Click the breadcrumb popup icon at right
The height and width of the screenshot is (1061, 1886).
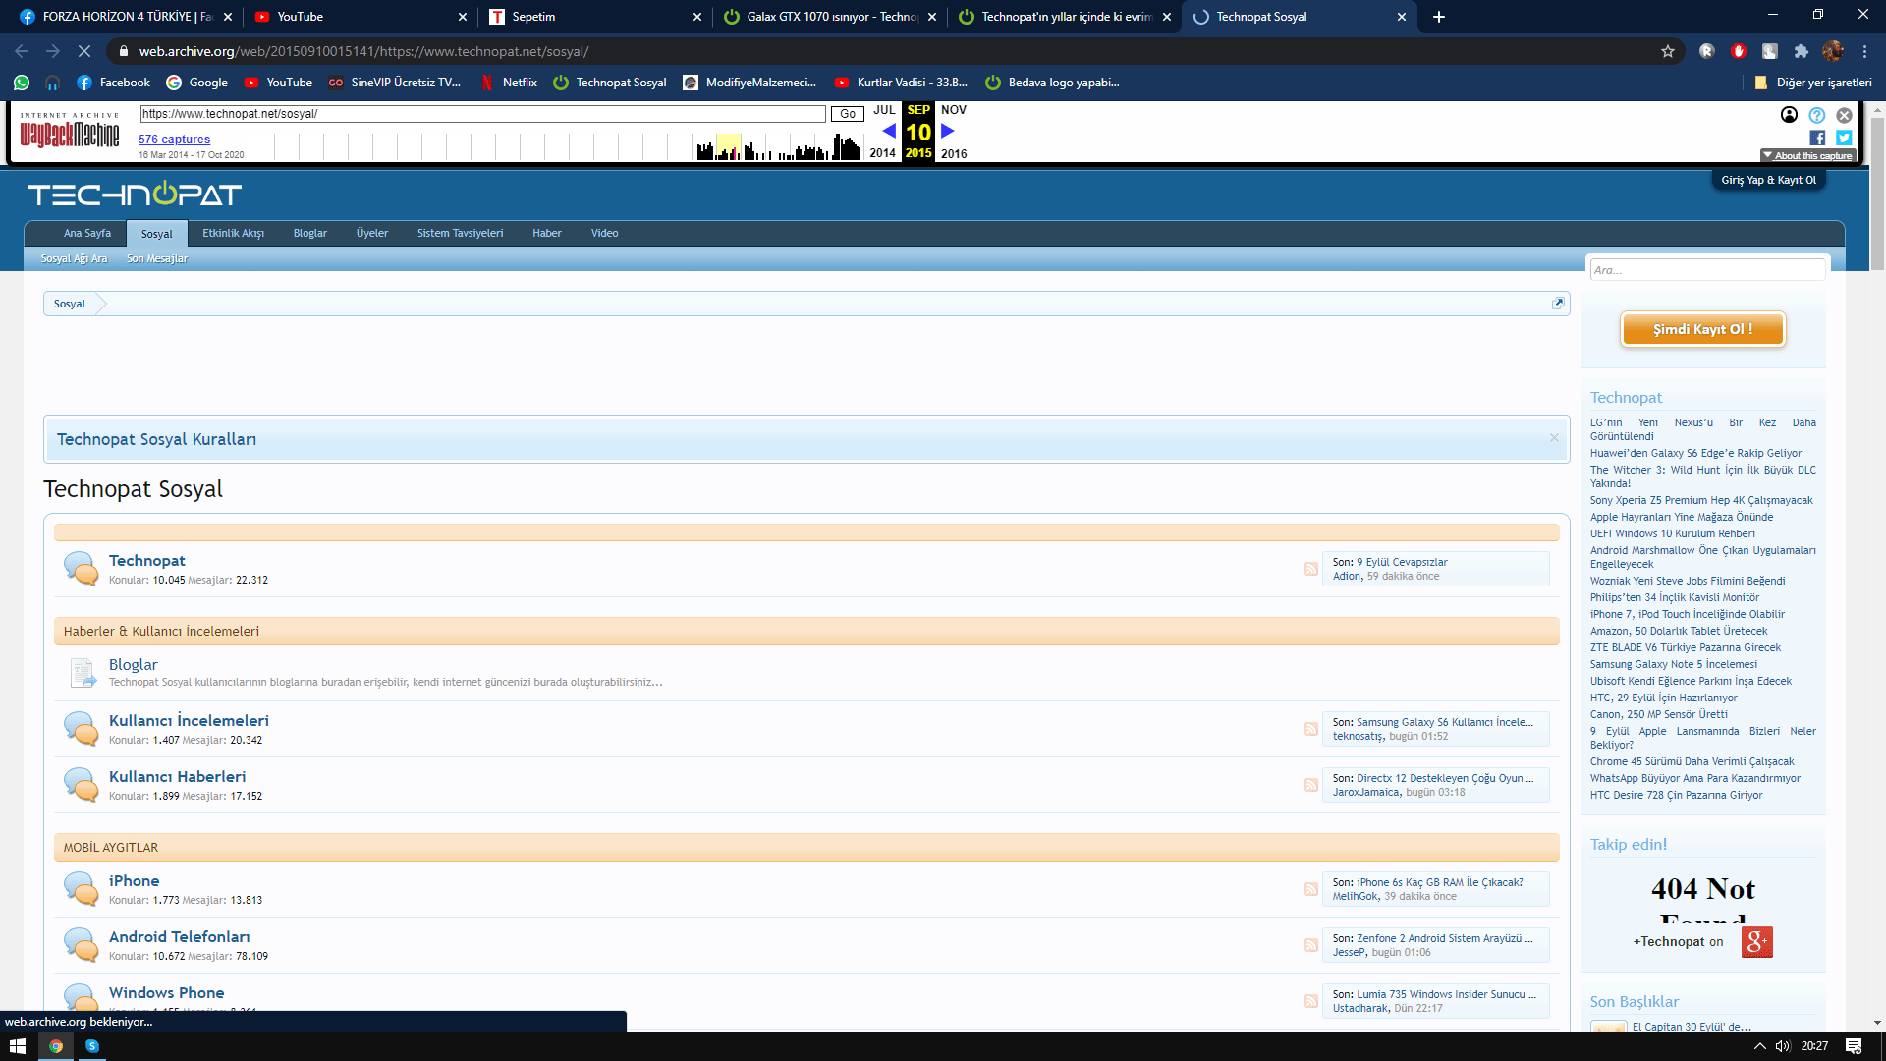[1557, 304]
